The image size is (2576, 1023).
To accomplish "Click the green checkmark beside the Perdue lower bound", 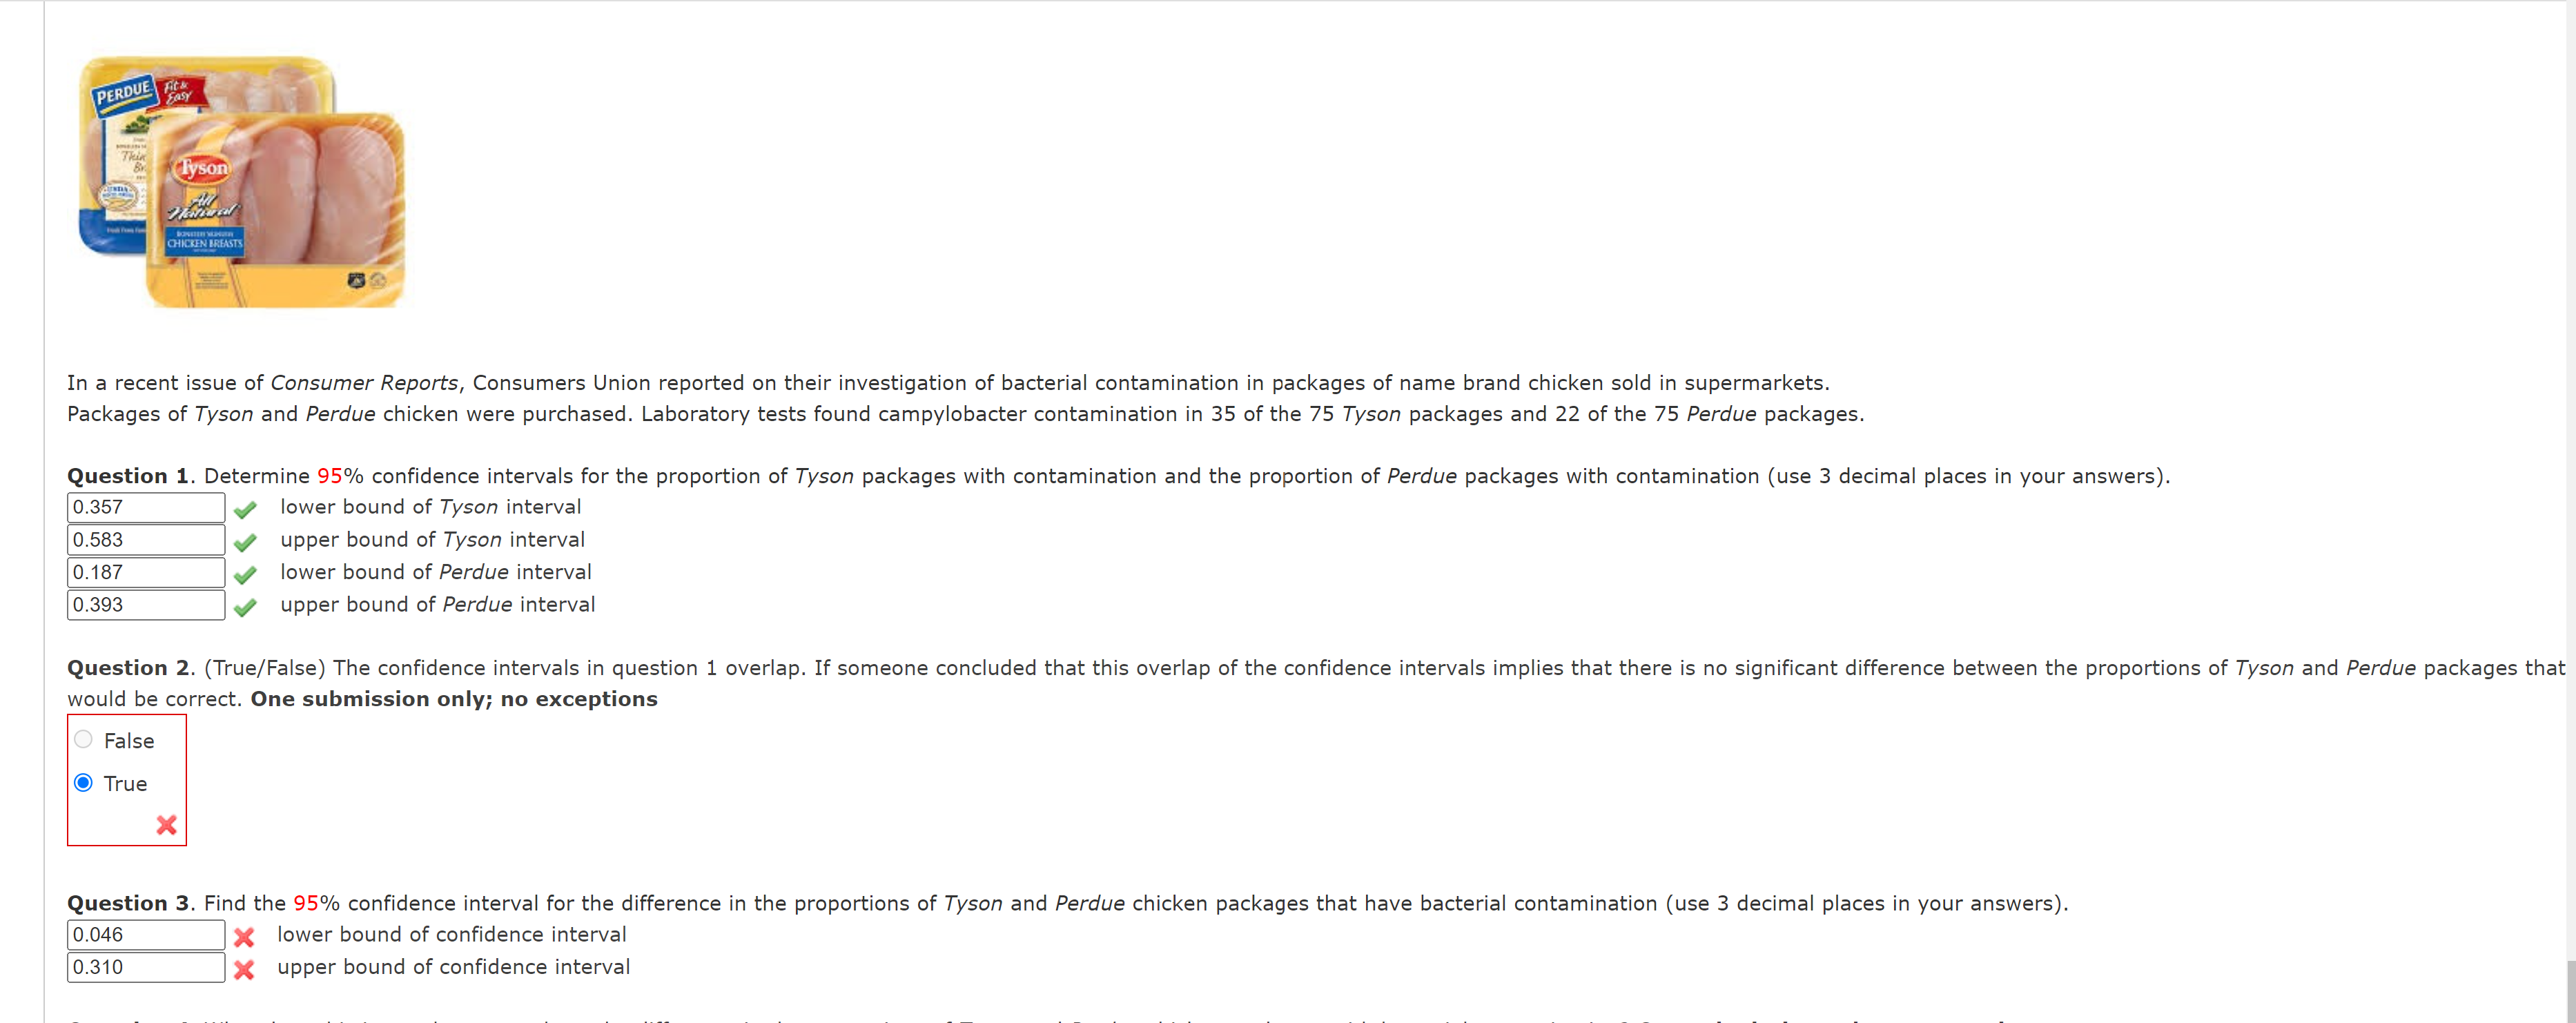I will click(245, 574).
